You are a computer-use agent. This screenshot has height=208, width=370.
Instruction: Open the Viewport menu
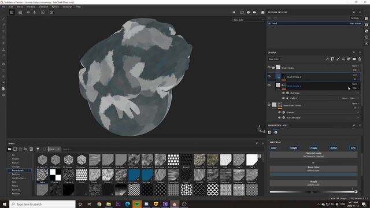tap(43, 7)
